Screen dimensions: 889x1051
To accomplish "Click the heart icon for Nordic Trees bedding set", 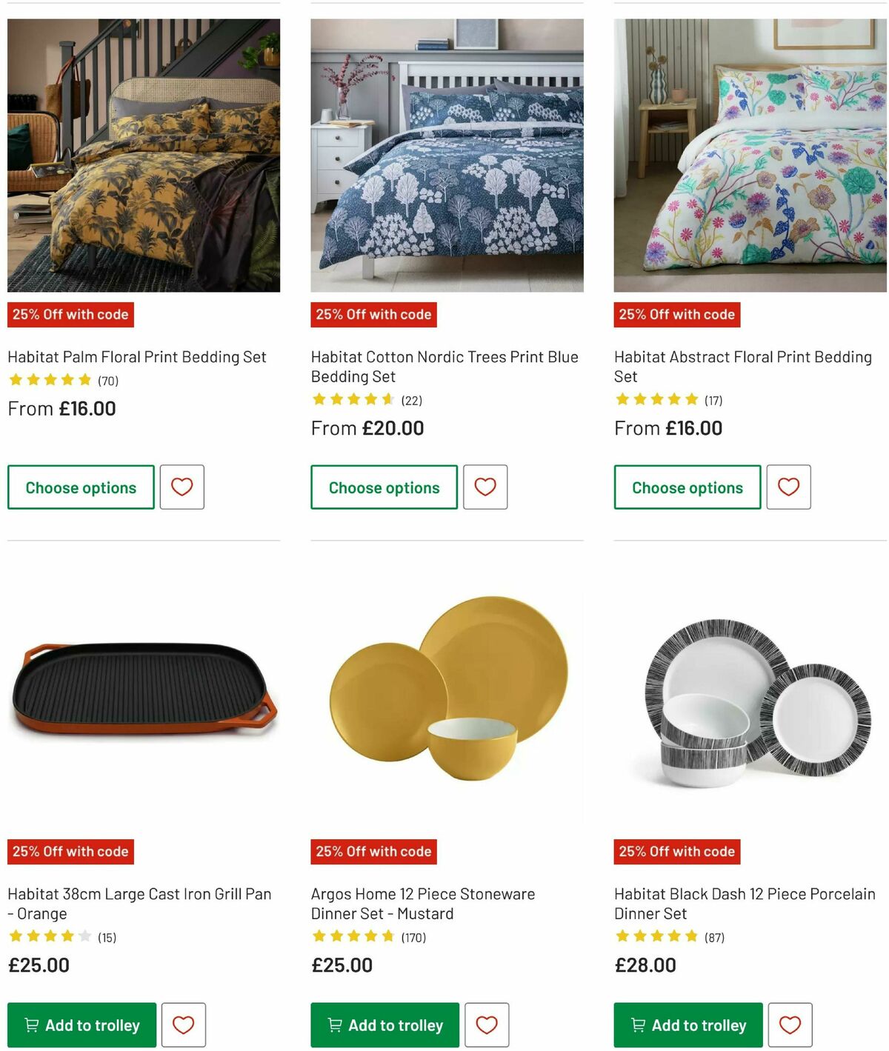I will pyautogui.click(x=485, y=487).
